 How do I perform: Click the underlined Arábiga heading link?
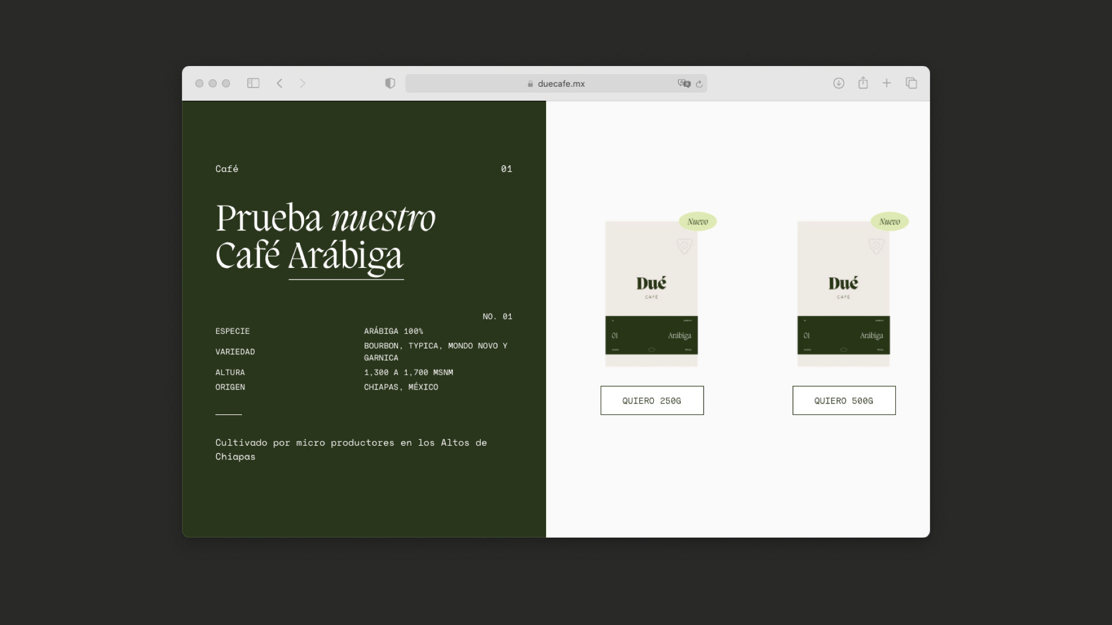pyautogui.click(x=346, y=257)
